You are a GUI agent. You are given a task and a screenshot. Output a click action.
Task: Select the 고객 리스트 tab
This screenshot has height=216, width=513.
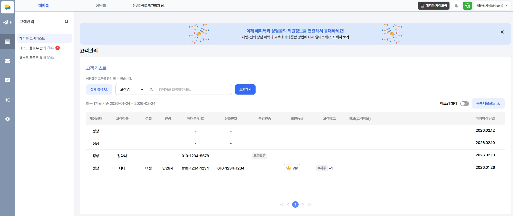[96, 68]
